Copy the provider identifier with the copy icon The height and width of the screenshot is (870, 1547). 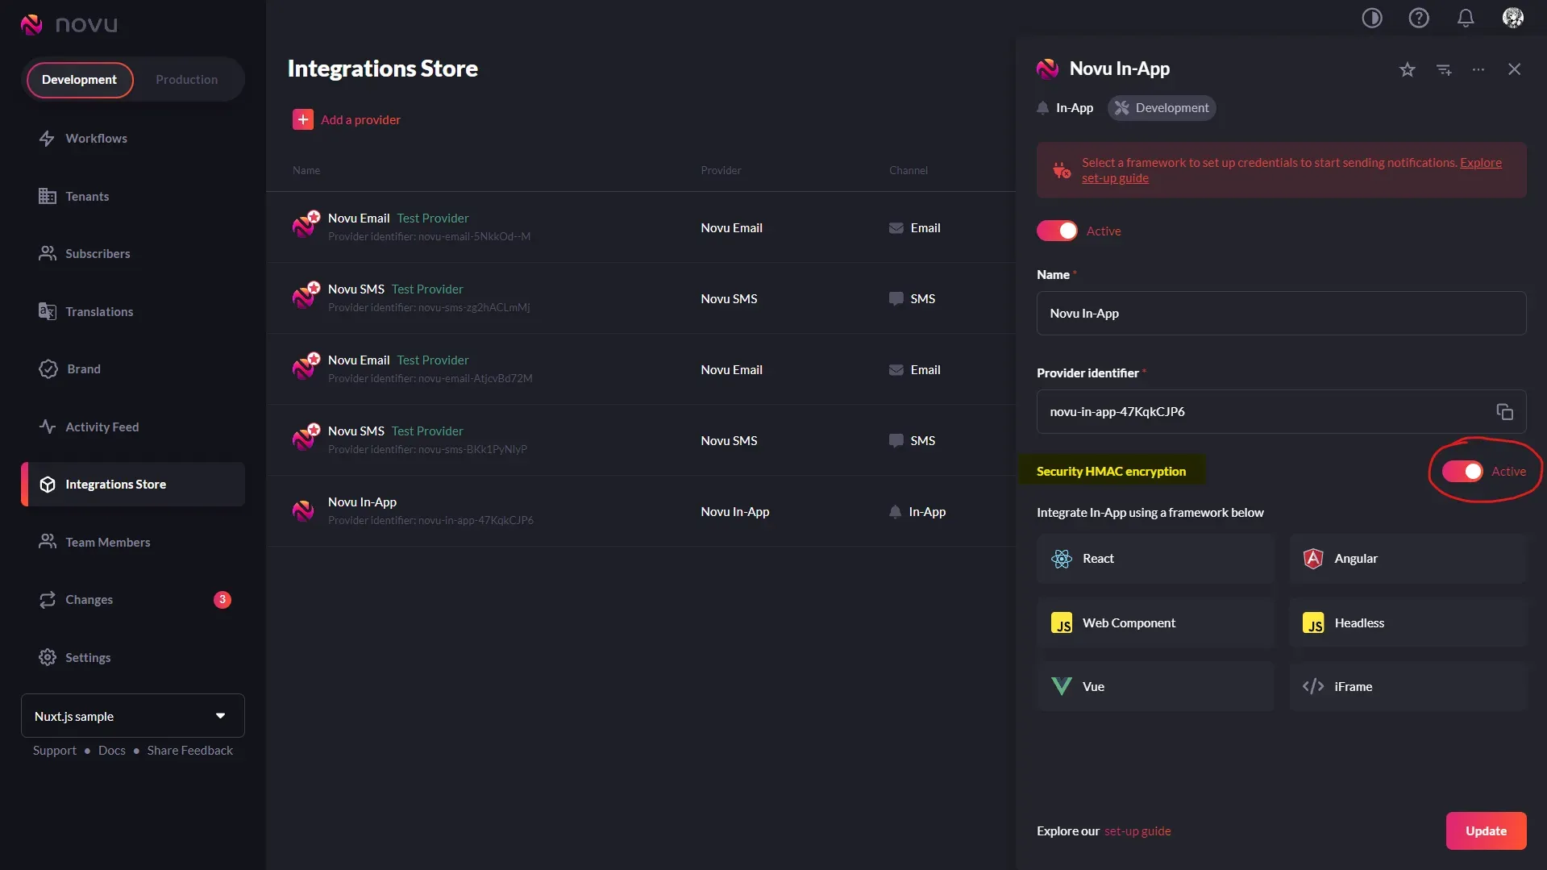pyautogui.click(x=1504, y=412)
